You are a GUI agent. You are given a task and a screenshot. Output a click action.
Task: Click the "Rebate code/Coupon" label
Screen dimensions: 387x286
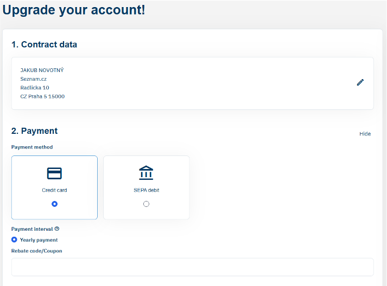coord(36,251)
